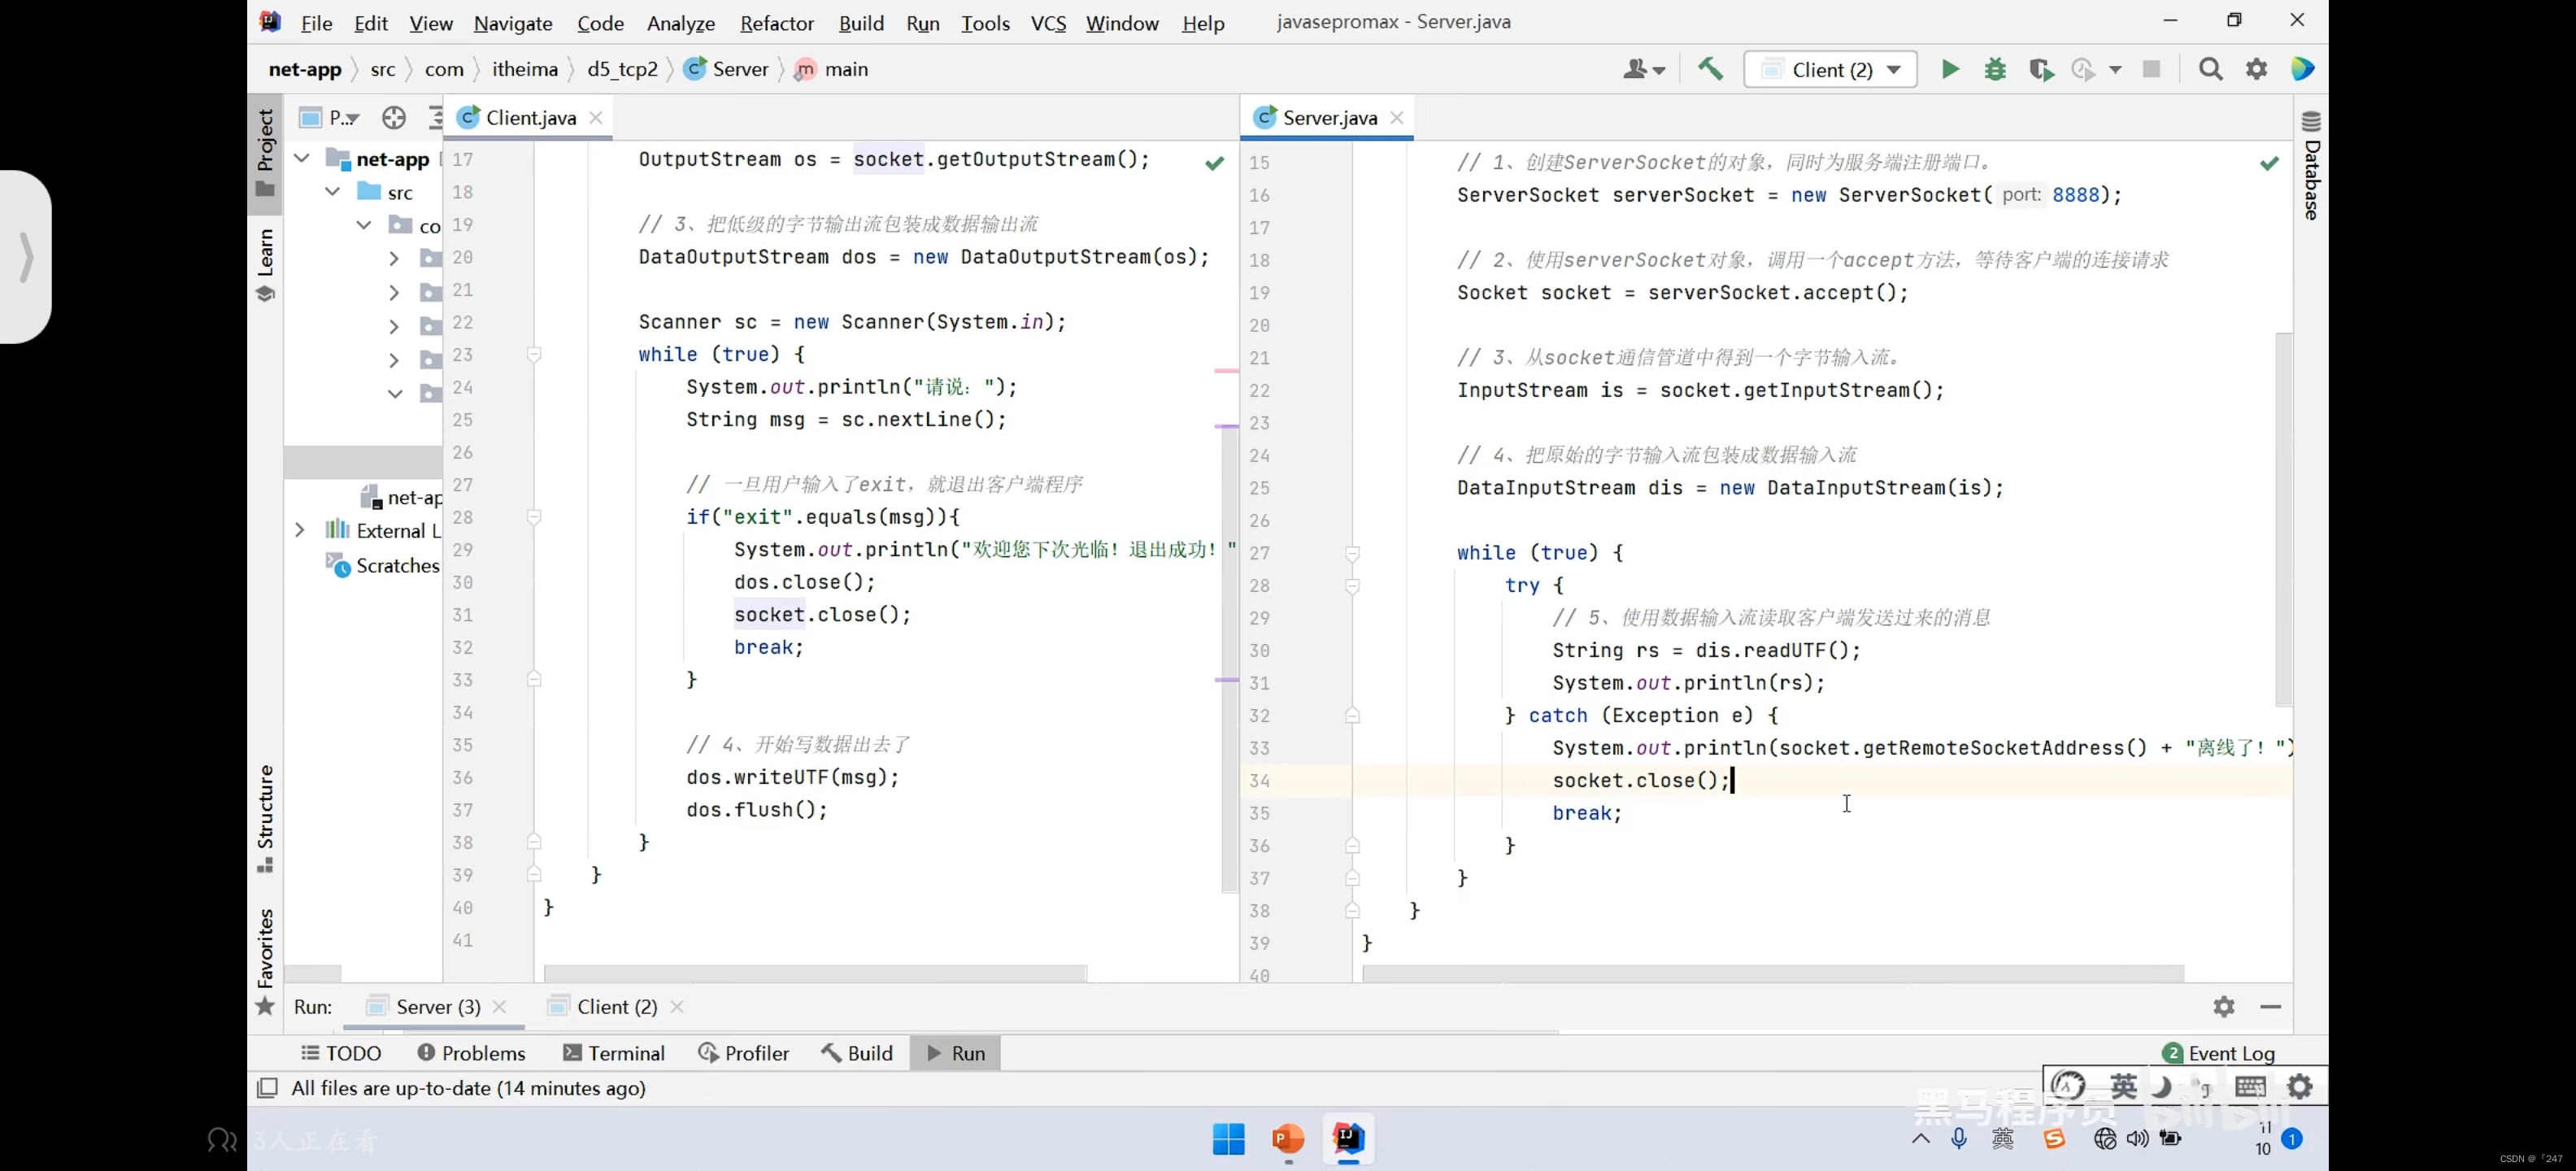Fold the while loop at Server line 27
Image resolution: width=2576 pixels, height=1171 pixels.
[x=1352, y=553]
